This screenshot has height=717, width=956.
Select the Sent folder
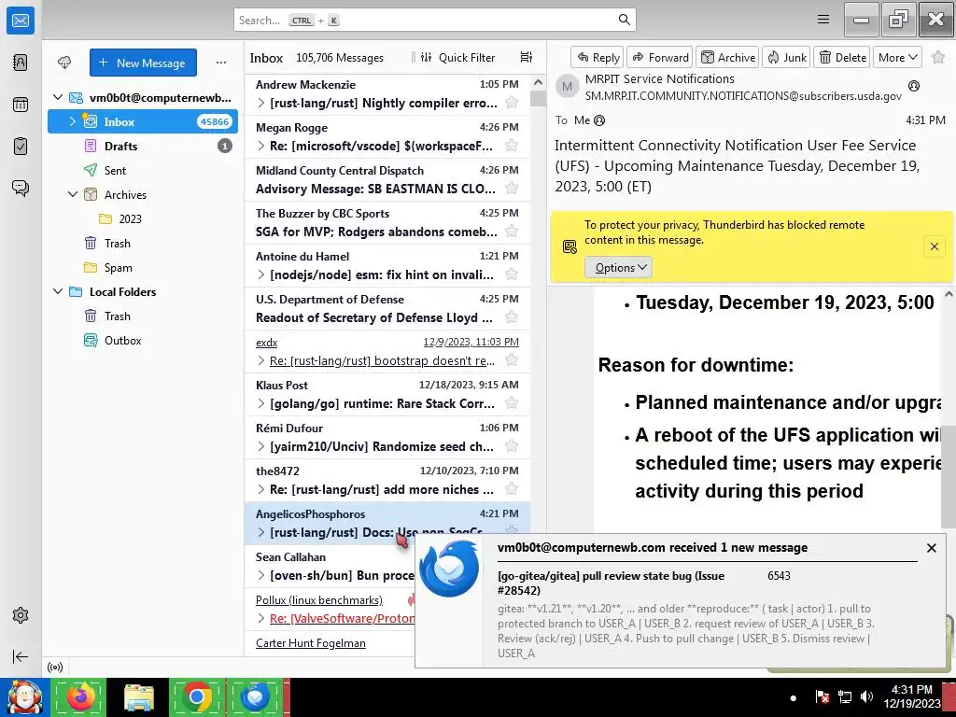pos(143,170)
